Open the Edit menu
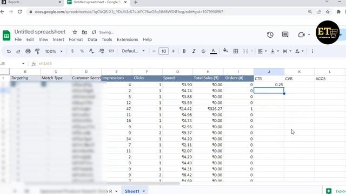The image size is (346, 194). (x=30, y=39)
